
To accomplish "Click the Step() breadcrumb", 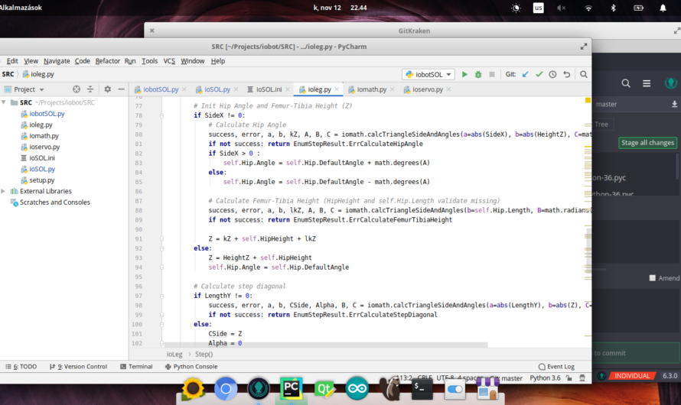I will coord(204,355).
